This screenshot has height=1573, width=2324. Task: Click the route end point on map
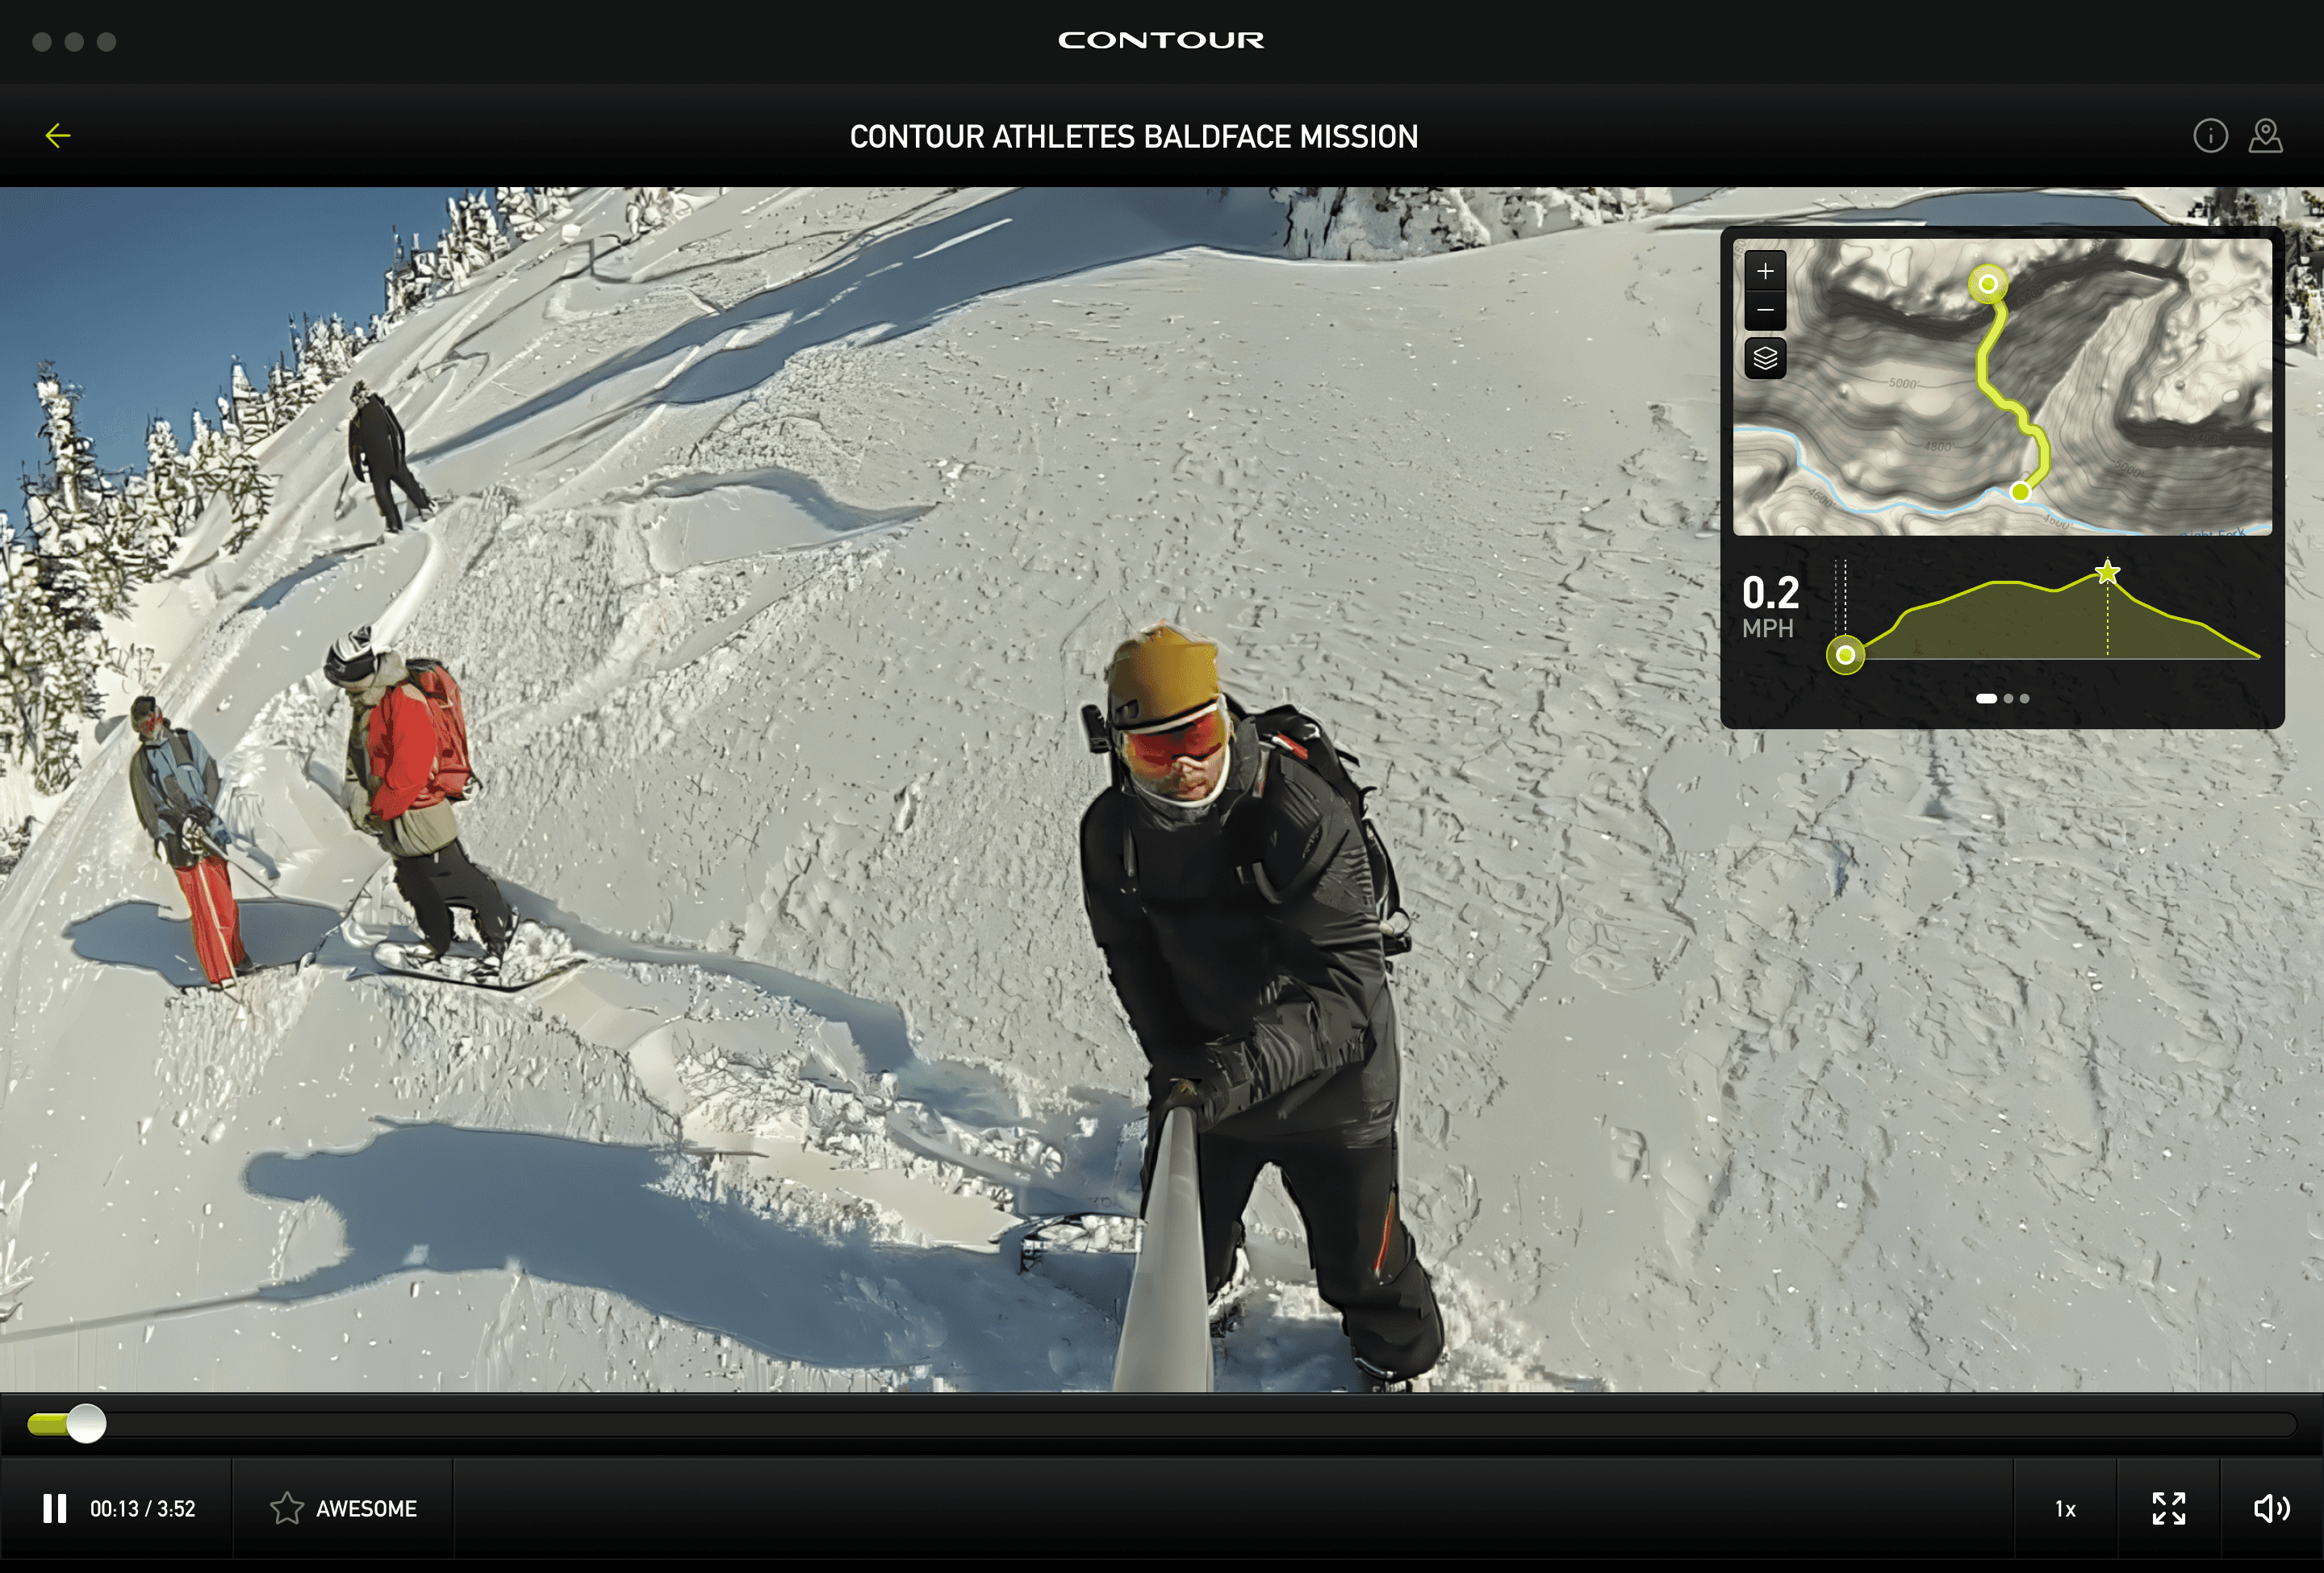[2020, 492]
